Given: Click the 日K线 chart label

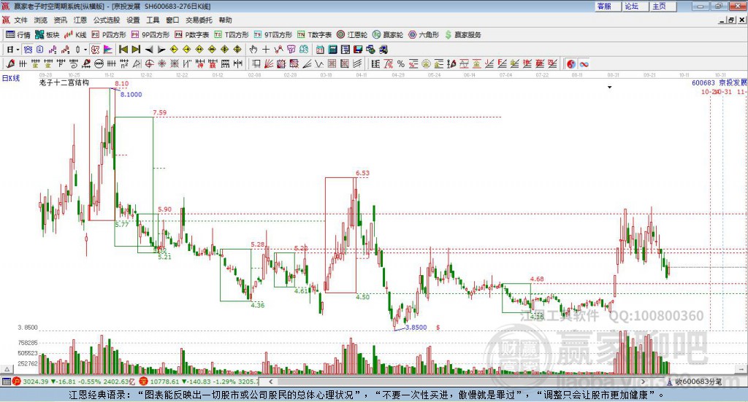Looking at the screenshot, I should pyautogui.click(x=11, y=78).
